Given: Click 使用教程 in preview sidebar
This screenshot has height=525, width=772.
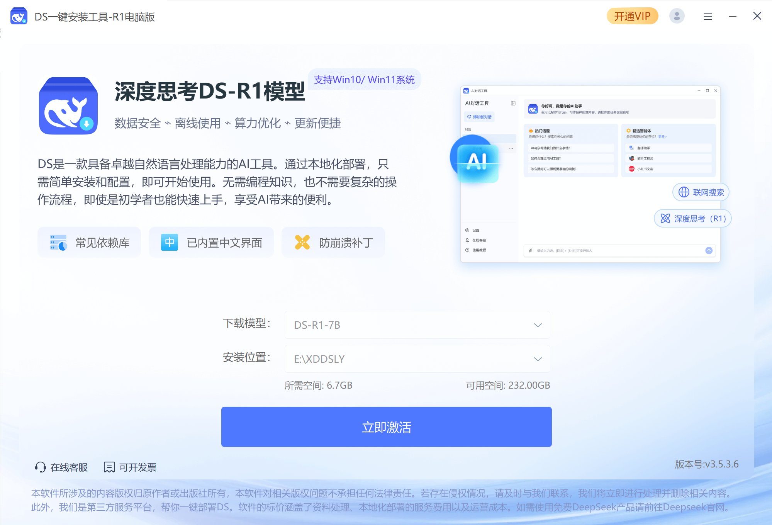Looking at the screenshot, I should point(476,250).
